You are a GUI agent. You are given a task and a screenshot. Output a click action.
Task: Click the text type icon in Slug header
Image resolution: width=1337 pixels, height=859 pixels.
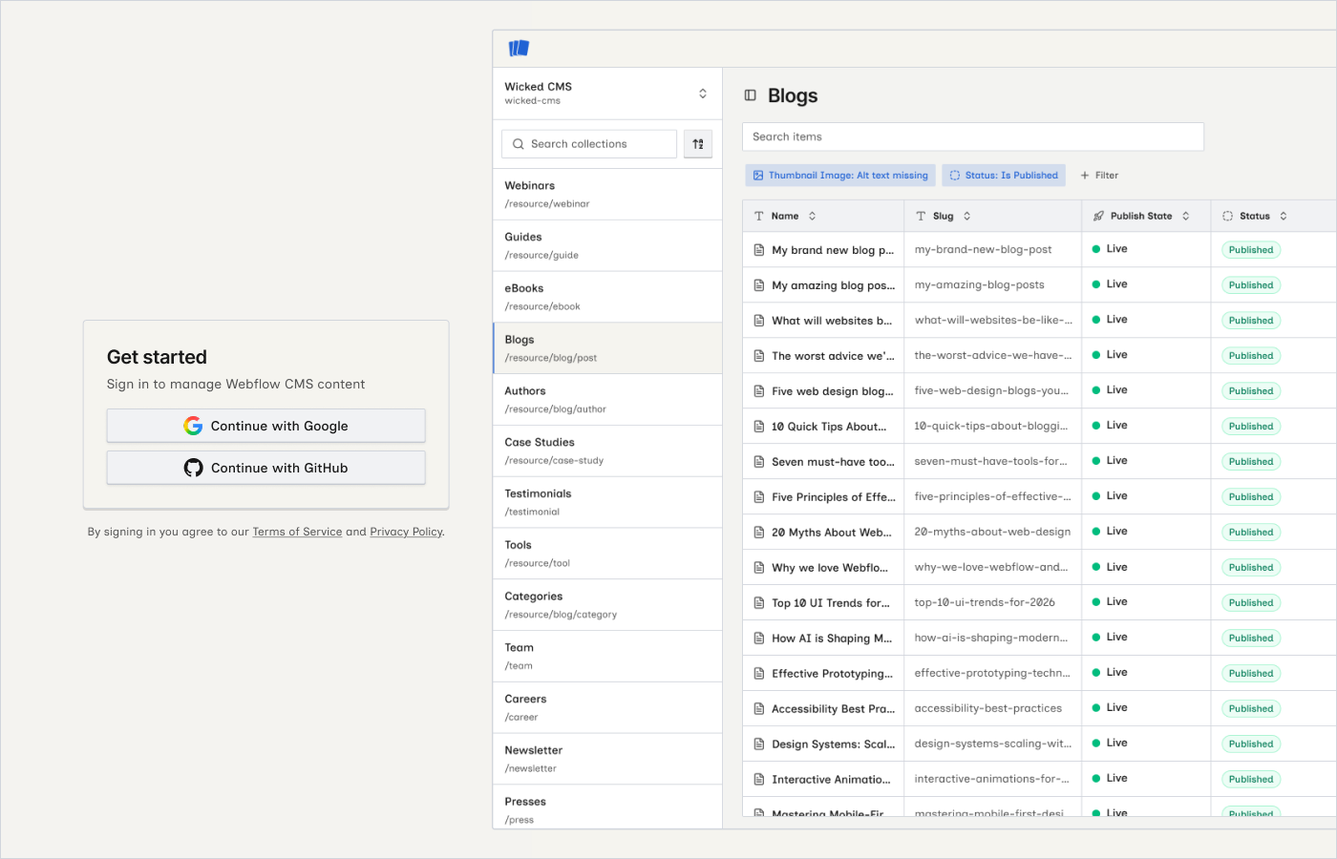click(921, 217)
